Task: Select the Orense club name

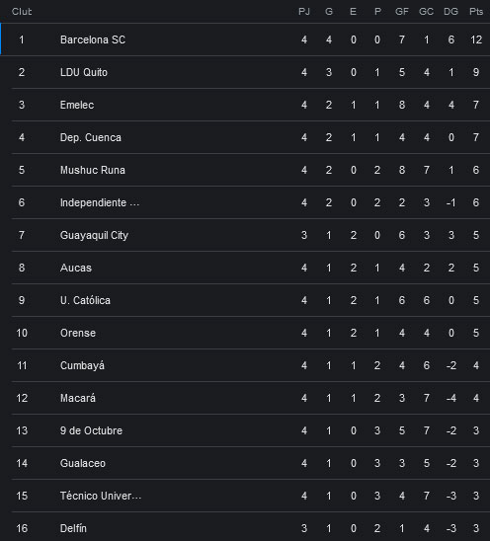Action: 78,333
